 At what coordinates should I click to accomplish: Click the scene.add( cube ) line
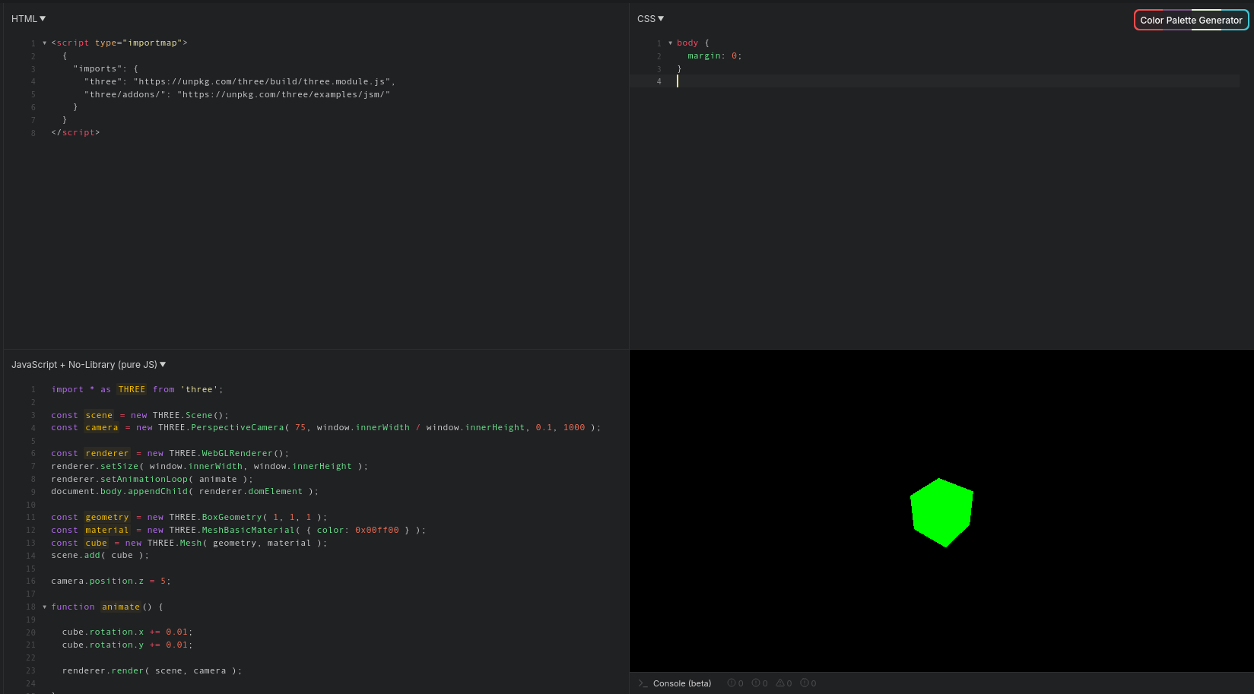tap(100, 555)
